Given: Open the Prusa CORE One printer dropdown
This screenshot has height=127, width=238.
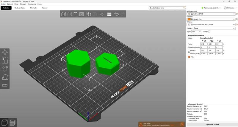Looking at the screenshot, I should (211, 25).
